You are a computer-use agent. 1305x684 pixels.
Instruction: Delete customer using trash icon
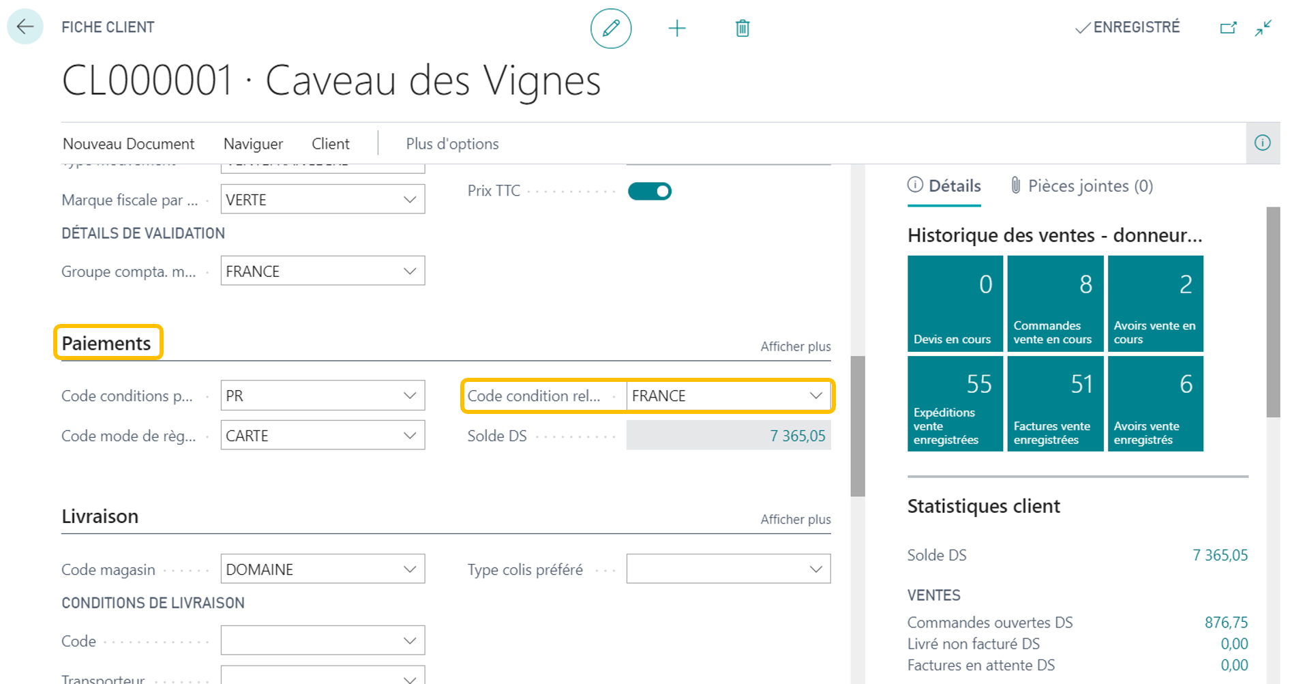(742, 28)
